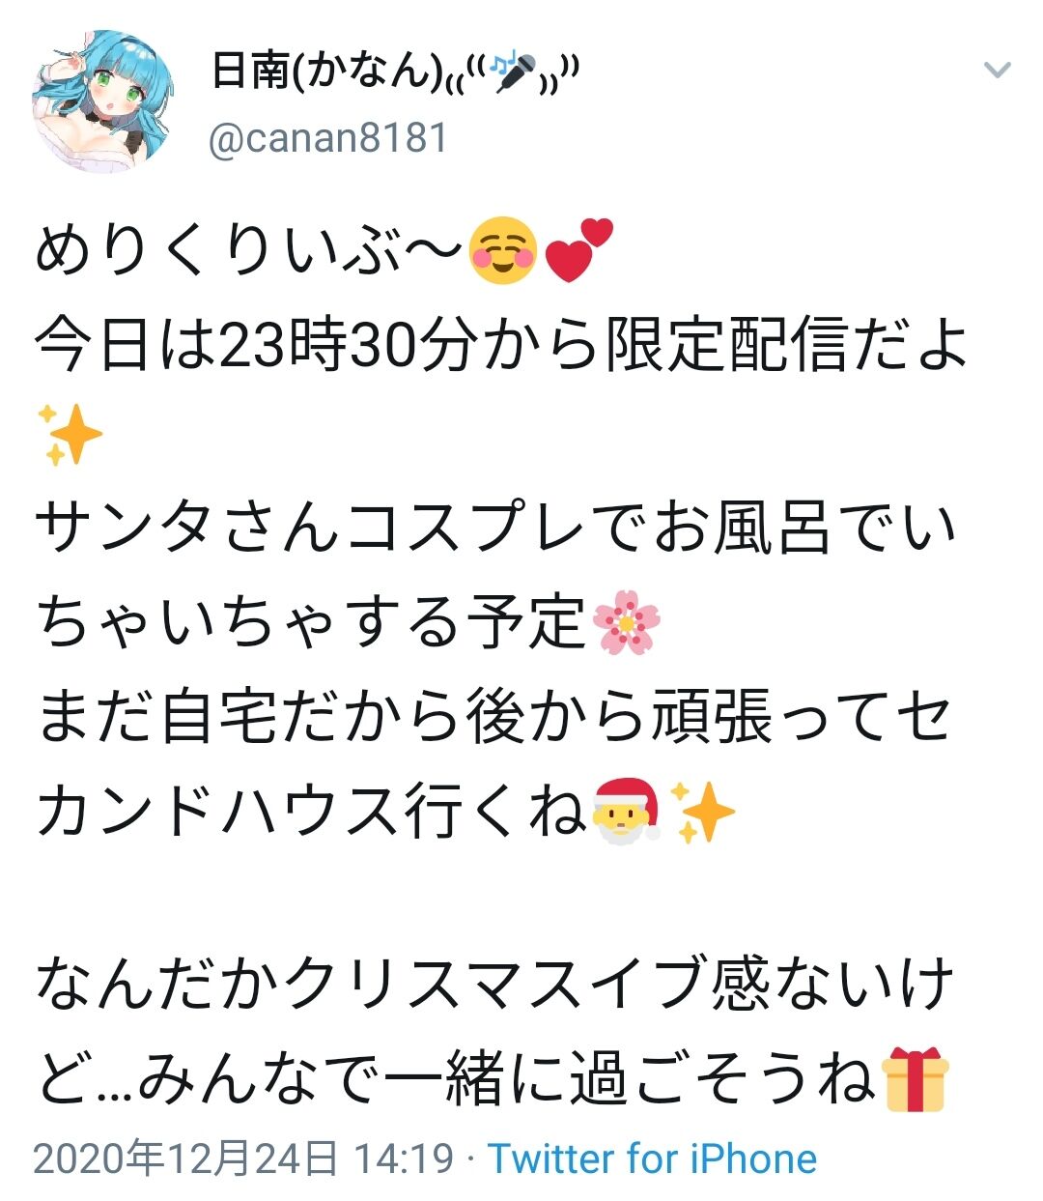Click the 今日は23時30分から限定配信だよ line
The height and width of the screenshot is (1201, 1043).
coord(501,344)
